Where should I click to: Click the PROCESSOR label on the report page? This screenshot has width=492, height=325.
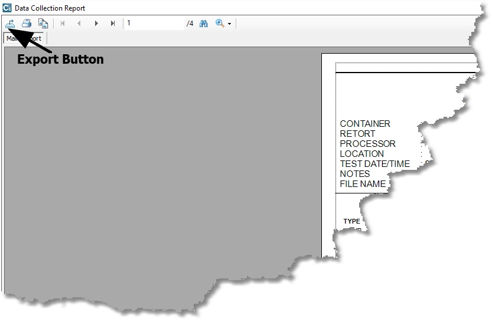pos(367,144)
